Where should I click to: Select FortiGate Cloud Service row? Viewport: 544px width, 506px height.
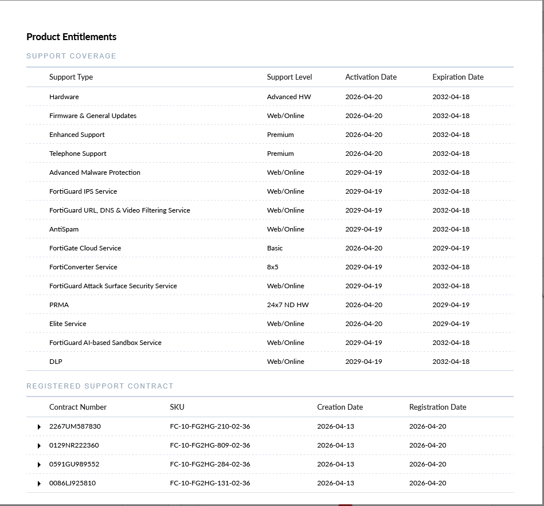[270, 248]
